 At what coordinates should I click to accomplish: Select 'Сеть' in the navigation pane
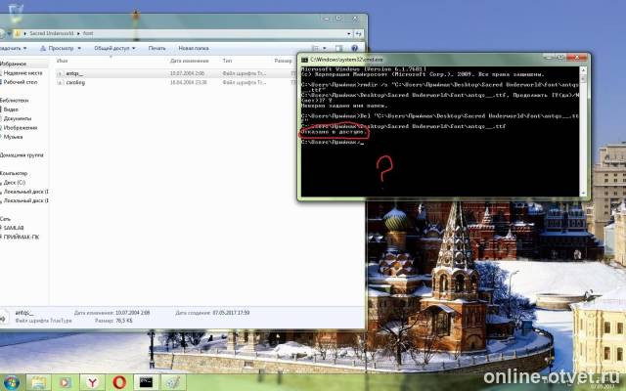pos(6,219)
